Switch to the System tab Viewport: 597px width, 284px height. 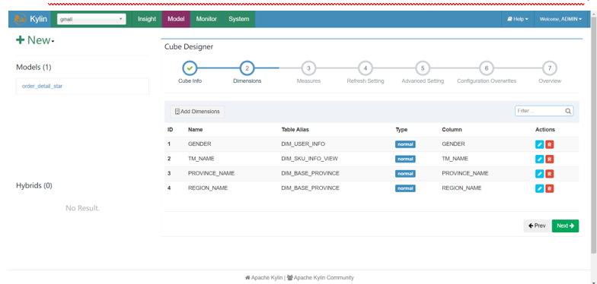point(239,19)
